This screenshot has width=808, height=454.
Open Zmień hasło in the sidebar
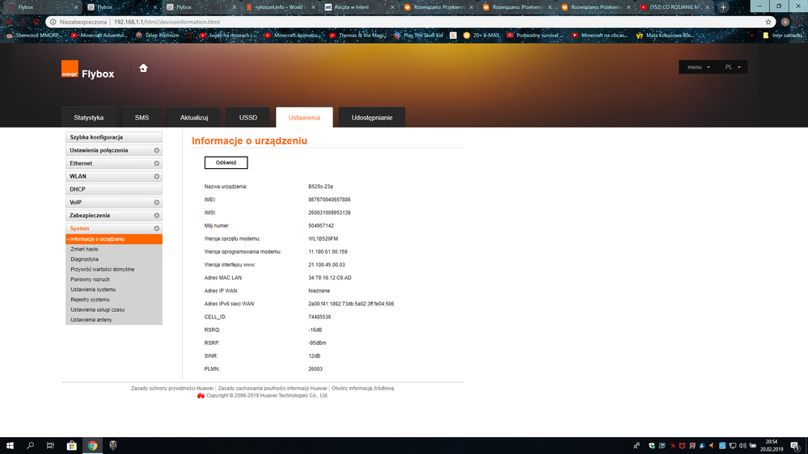[x=85, y=250]
